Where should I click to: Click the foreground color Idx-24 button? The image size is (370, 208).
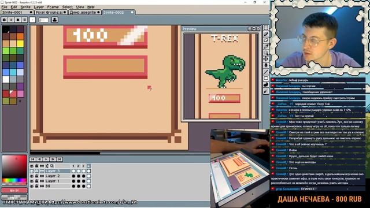pos(14,190)
